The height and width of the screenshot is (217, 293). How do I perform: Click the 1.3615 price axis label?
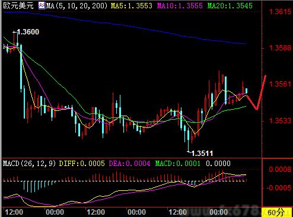coord(281,12)
